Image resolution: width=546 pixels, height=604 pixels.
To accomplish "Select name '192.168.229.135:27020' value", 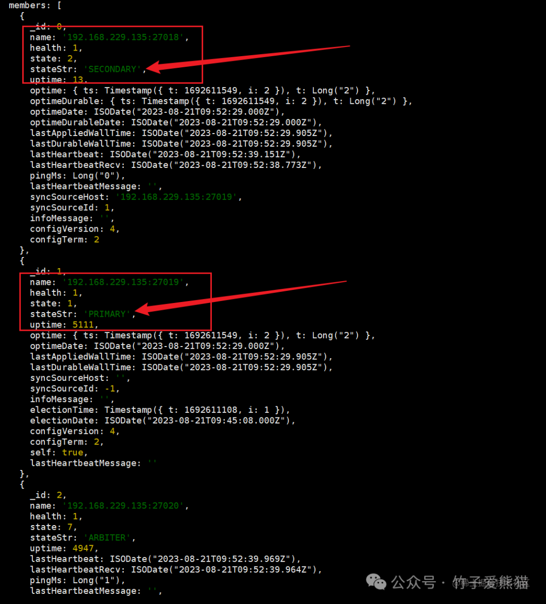I will [123, 506].
